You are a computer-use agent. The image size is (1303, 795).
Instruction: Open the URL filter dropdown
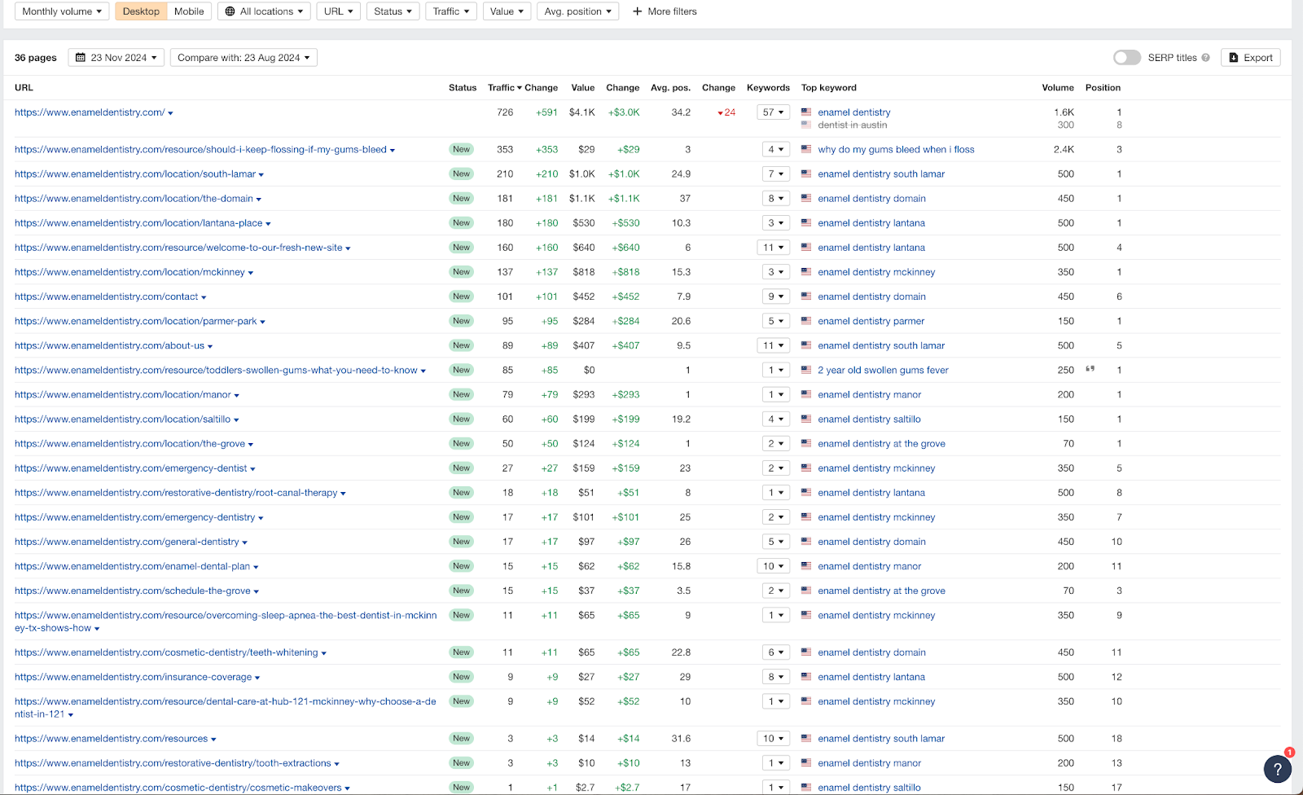[338, 11]
